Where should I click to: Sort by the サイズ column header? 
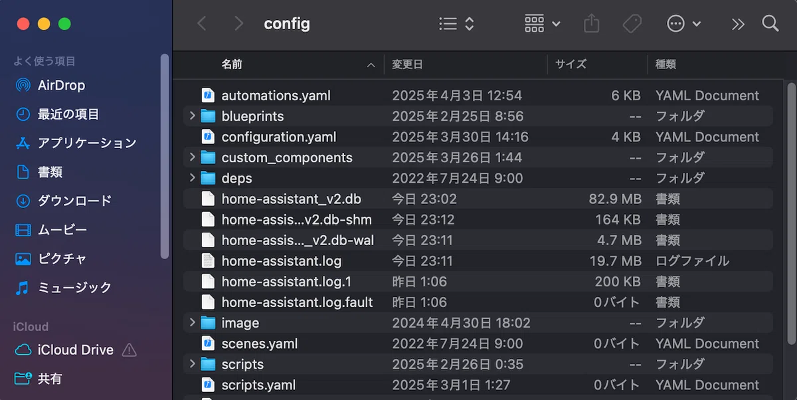(571, 64)
